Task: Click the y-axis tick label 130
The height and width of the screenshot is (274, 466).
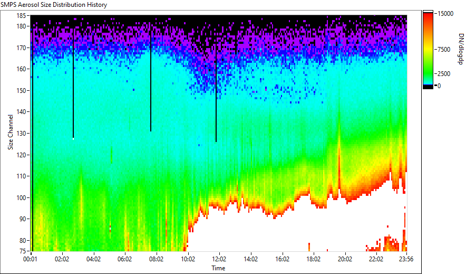Action: pos(22,133)
